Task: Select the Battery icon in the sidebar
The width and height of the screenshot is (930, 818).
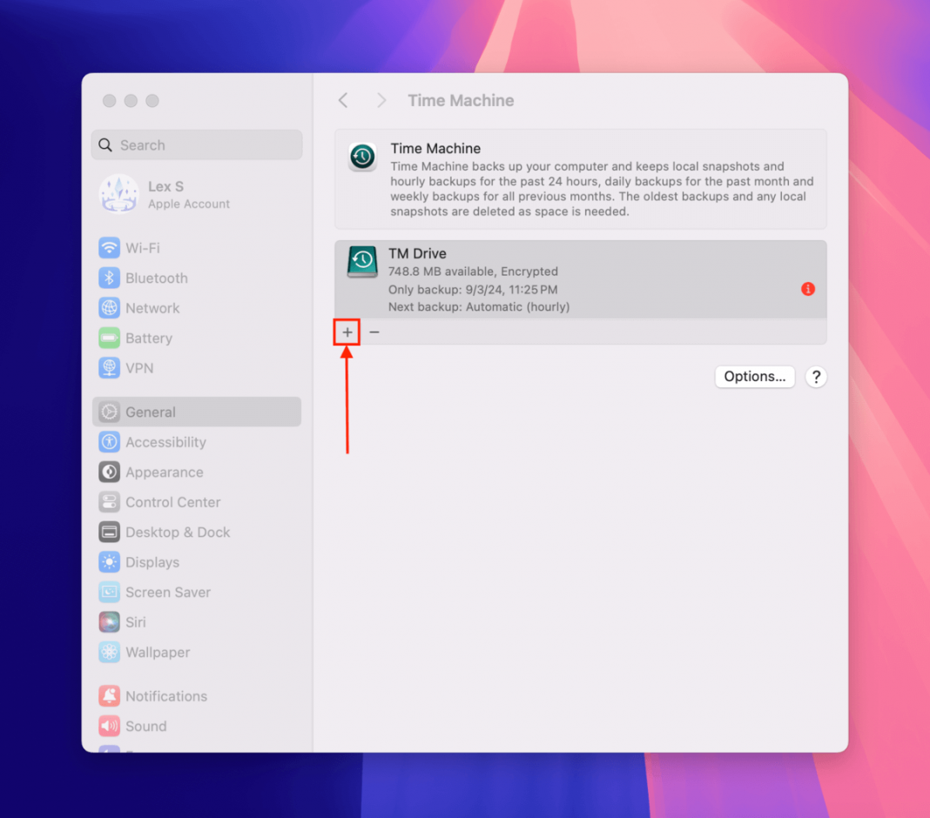Action: 109,338
